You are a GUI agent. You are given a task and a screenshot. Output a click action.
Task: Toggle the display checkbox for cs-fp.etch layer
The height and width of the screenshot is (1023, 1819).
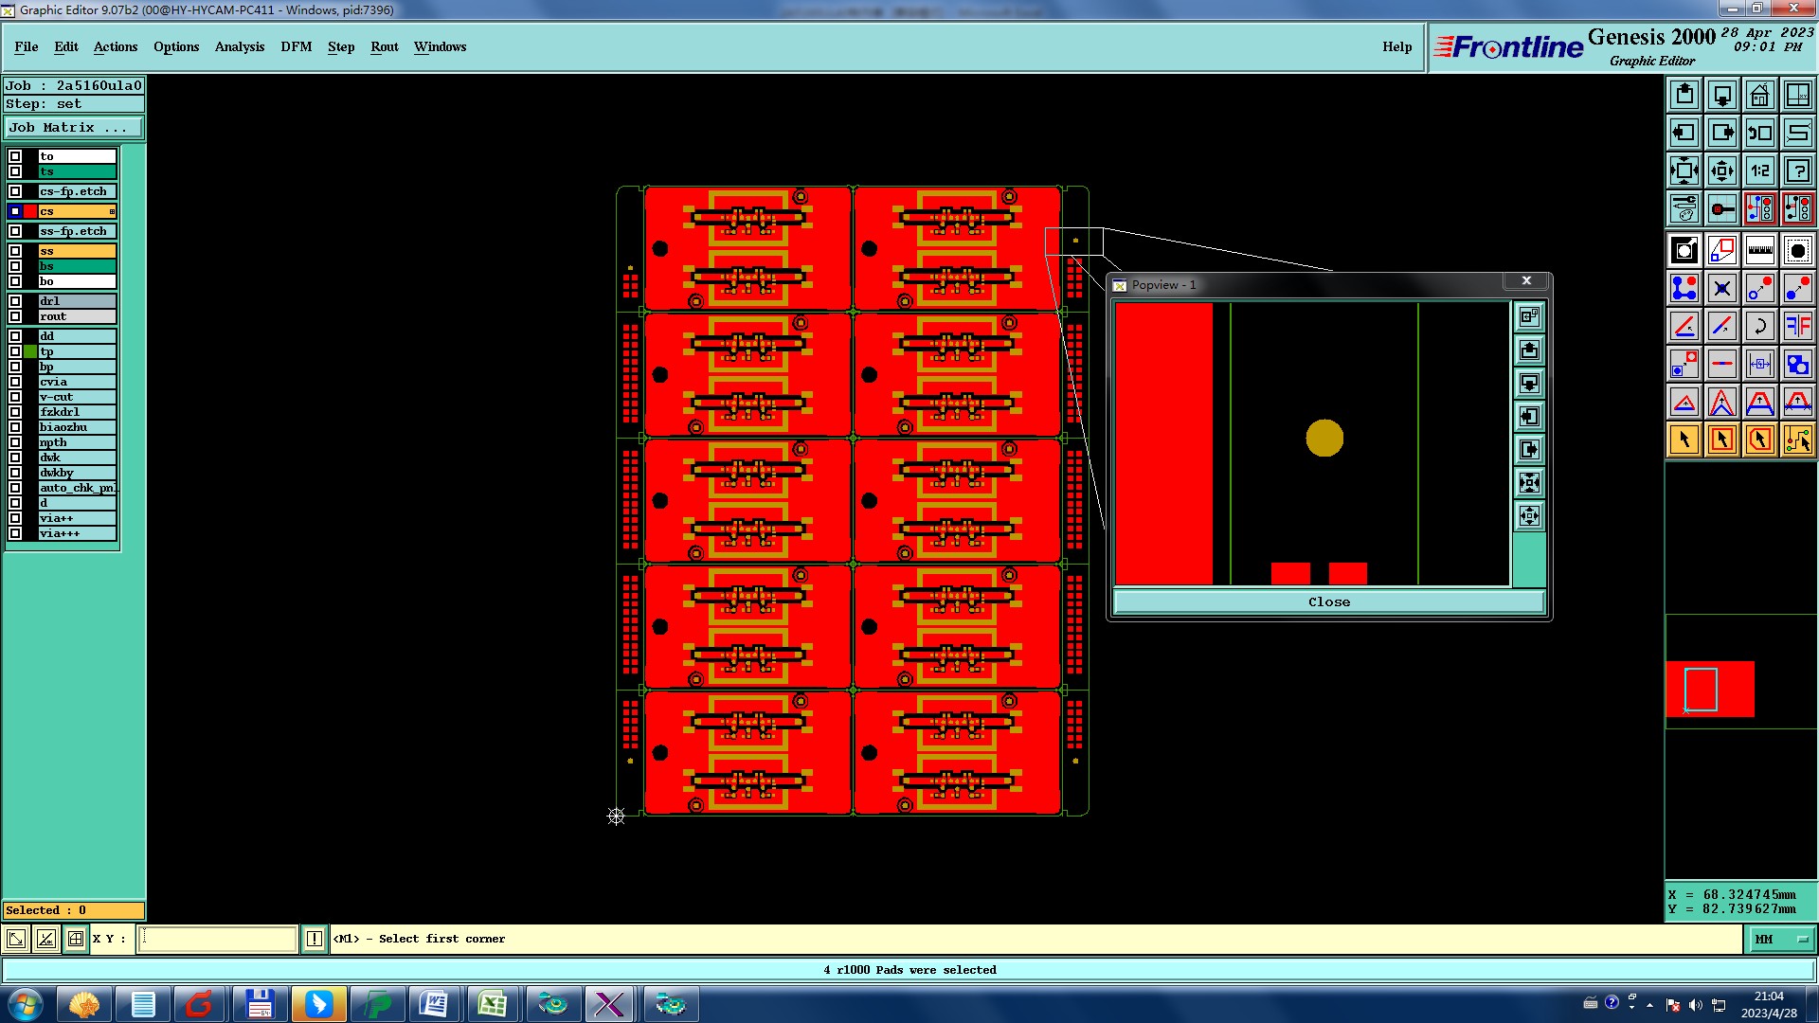[15, 191]
